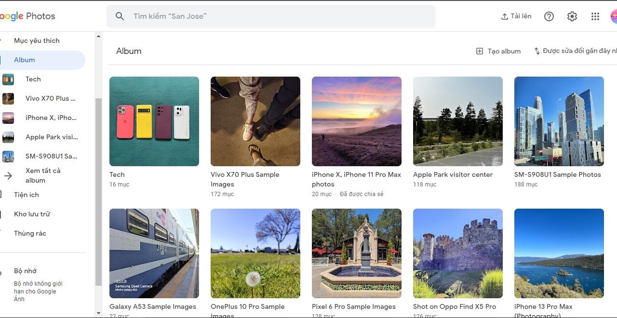617x318 pixels.
Task: Open the Google apps grid icon
Action: coord(595,16)
